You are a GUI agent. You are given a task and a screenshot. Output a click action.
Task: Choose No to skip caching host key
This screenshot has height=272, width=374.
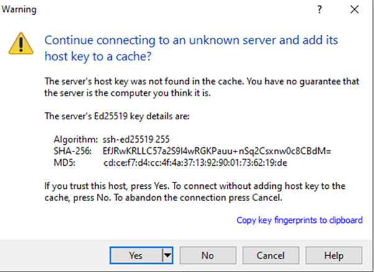click(208, 256)
